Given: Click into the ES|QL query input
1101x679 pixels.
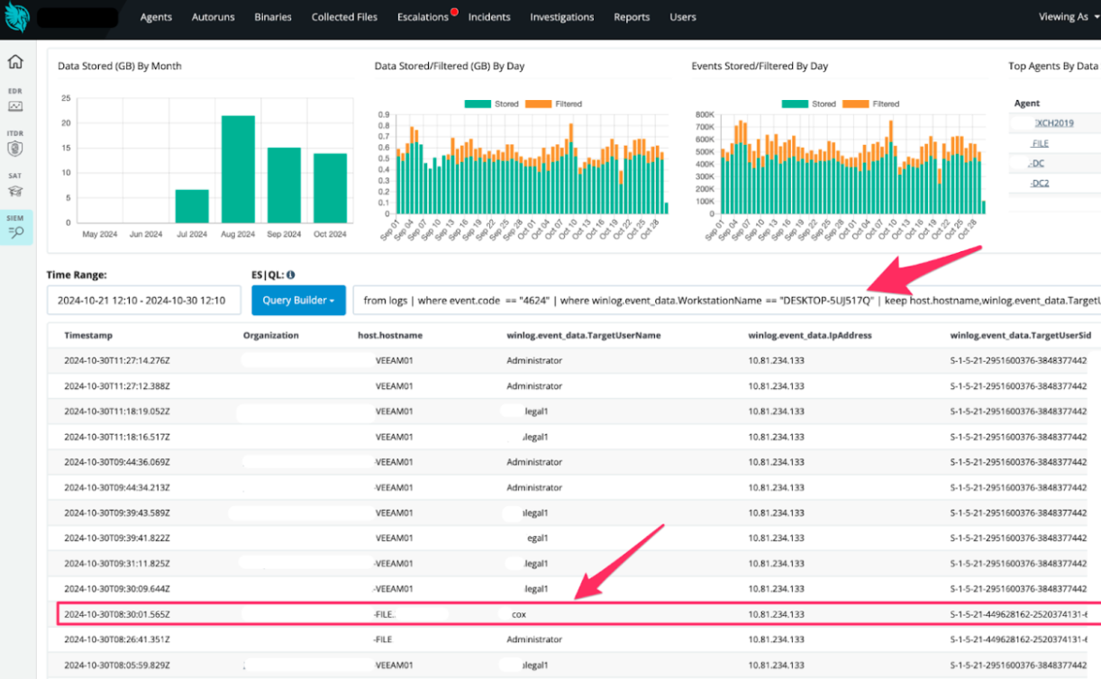Looking at the screenshot, I should 726,300.
